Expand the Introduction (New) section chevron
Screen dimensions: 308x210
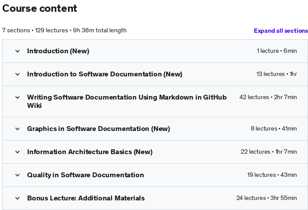(x=17, y=51)
